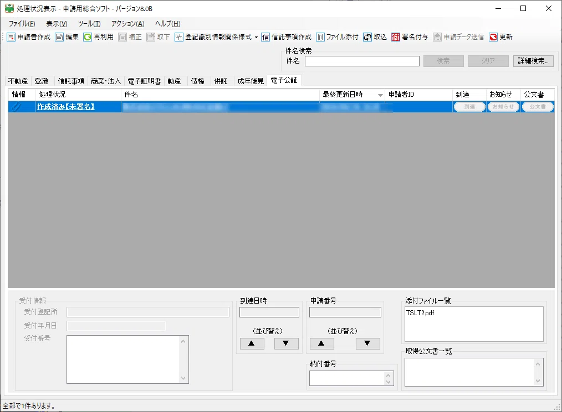
Task: Click the 受付登記所 field
Action: point(147,312)
